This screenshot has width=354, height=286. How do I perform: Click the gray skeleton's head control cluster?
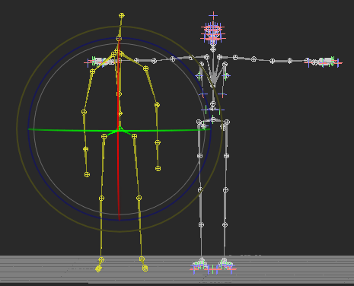(213, 32)
